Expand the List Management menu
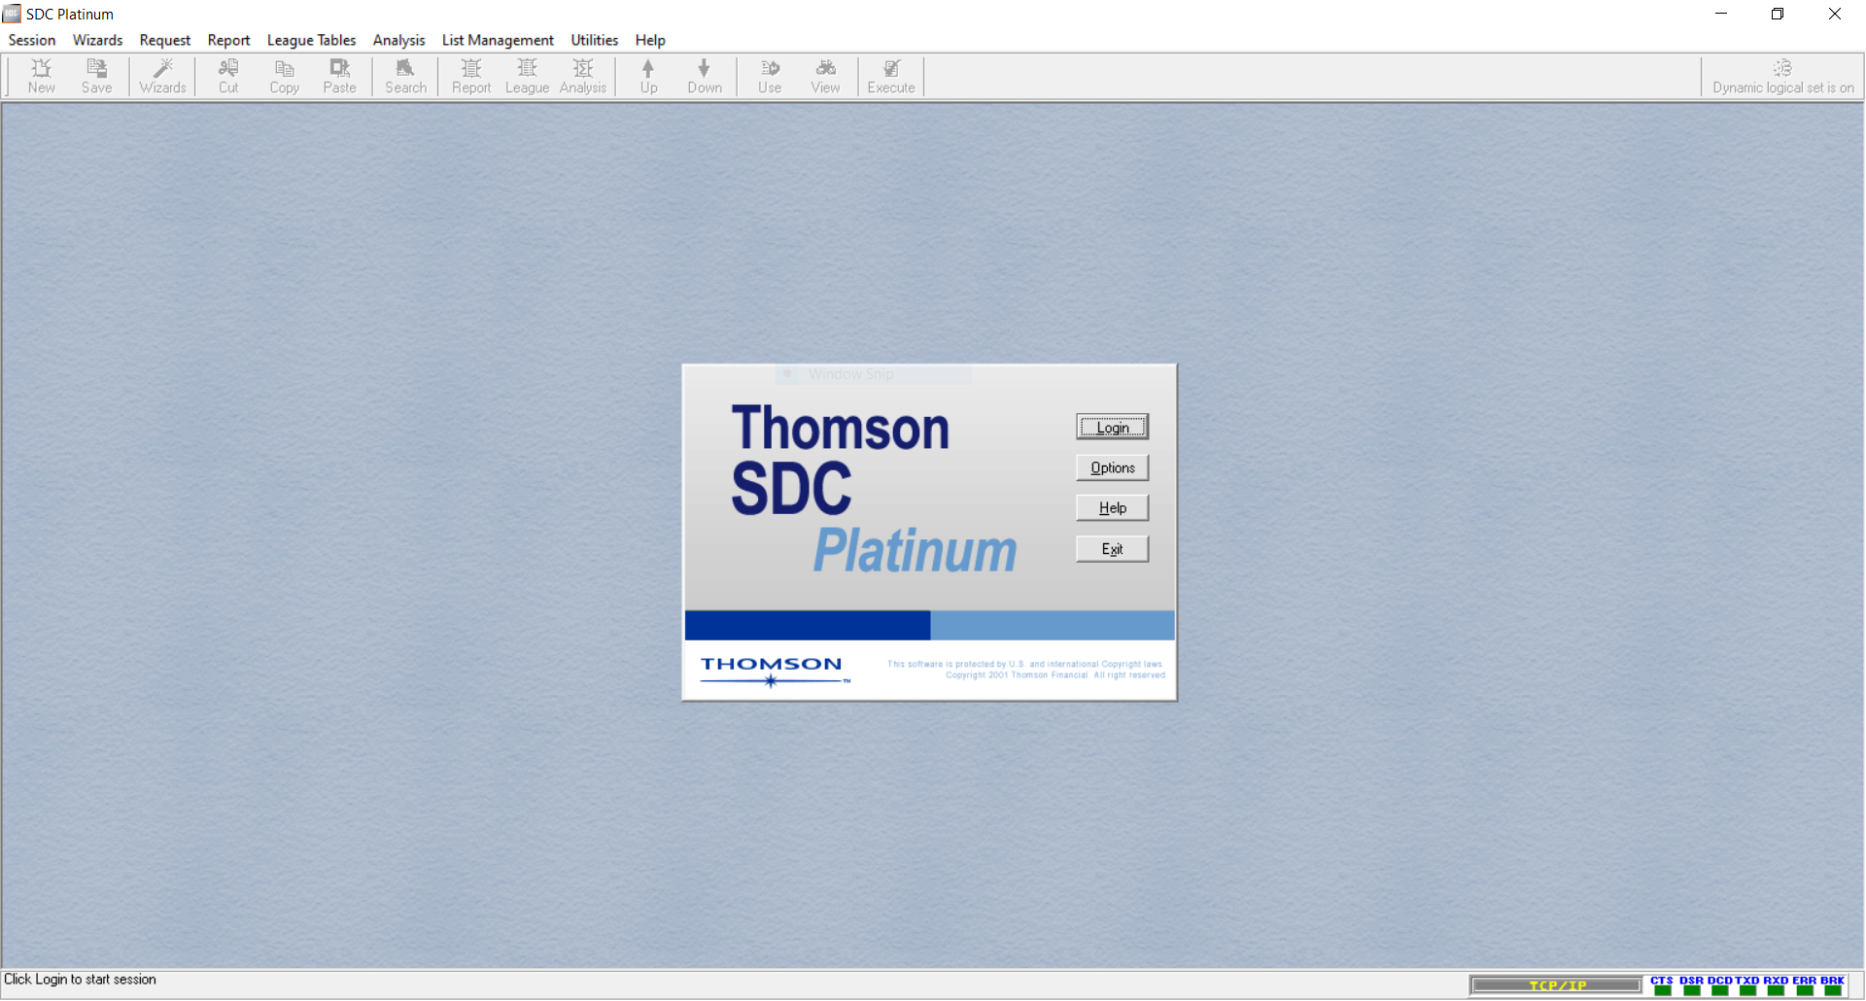The width and height of the screenshot is (1866, 1001). (x=498, y=40)
